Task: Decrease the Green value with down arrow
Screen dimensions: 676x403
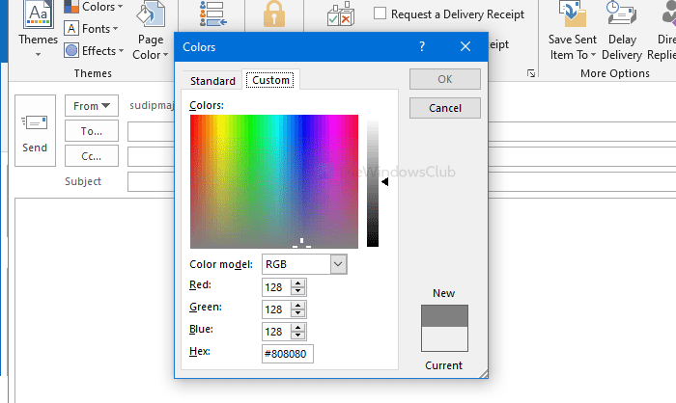Action: (298, 313)
